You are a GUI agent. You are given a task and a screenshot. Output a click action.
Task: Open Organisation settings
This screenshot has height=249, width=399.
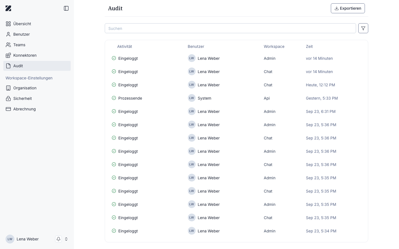point(37,88)
